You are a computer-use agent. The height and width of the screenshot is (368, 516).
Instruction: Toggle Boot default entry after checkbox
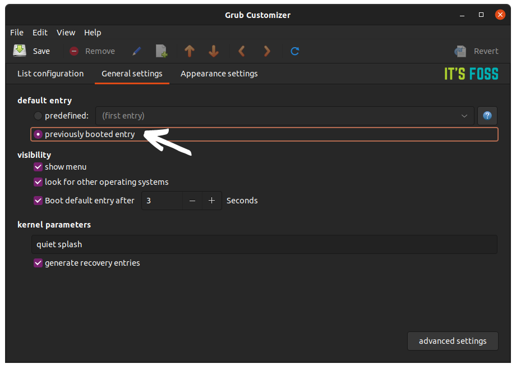38,201
